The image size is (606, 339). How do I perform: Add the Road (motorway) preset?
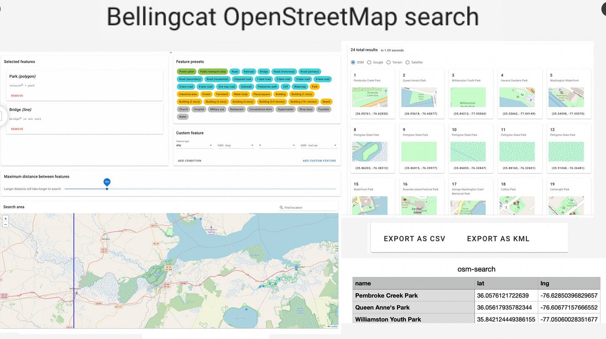point(284,72)
